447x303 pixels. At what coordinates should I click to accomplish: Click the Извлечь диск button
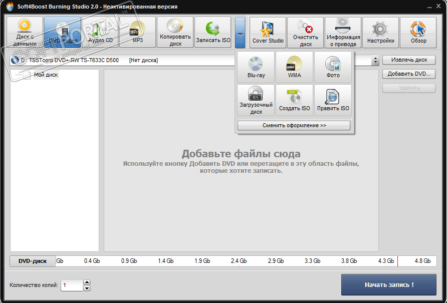tap(409, 60)
